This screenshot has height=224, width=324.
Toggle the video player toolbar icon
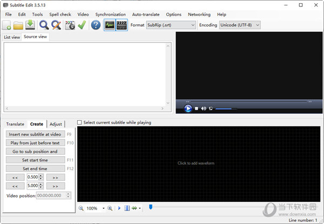pyautogui.click(x=122, y=25)
